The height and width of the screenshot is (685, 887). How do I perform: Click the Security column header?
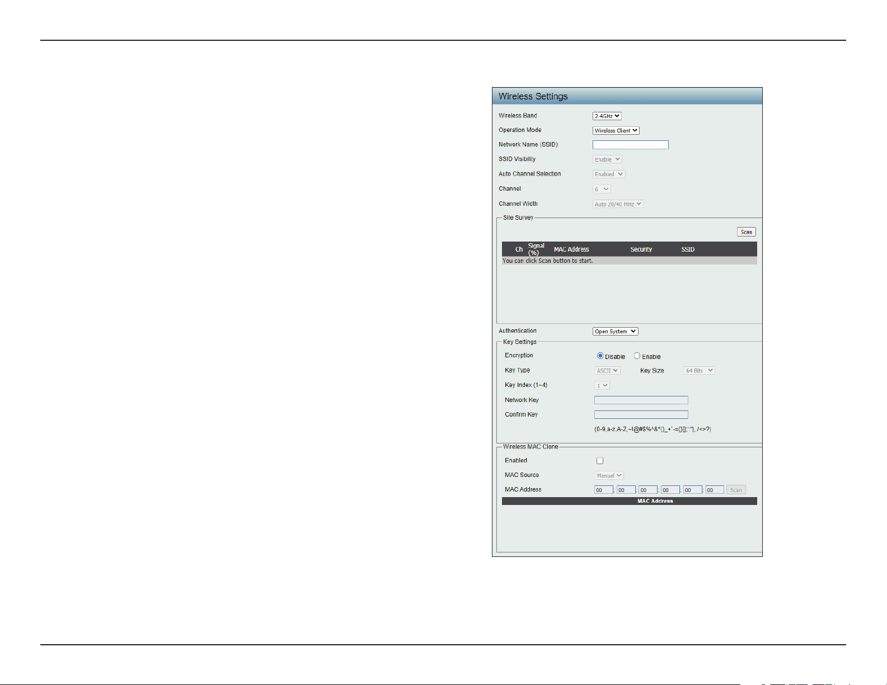tap(641, 249)
